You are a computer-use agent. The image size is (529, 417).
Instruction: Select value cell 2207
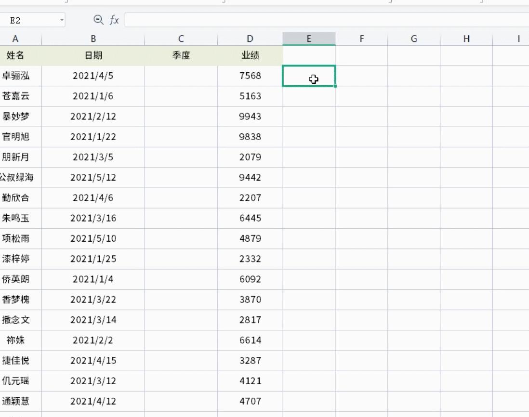(250, 198)
